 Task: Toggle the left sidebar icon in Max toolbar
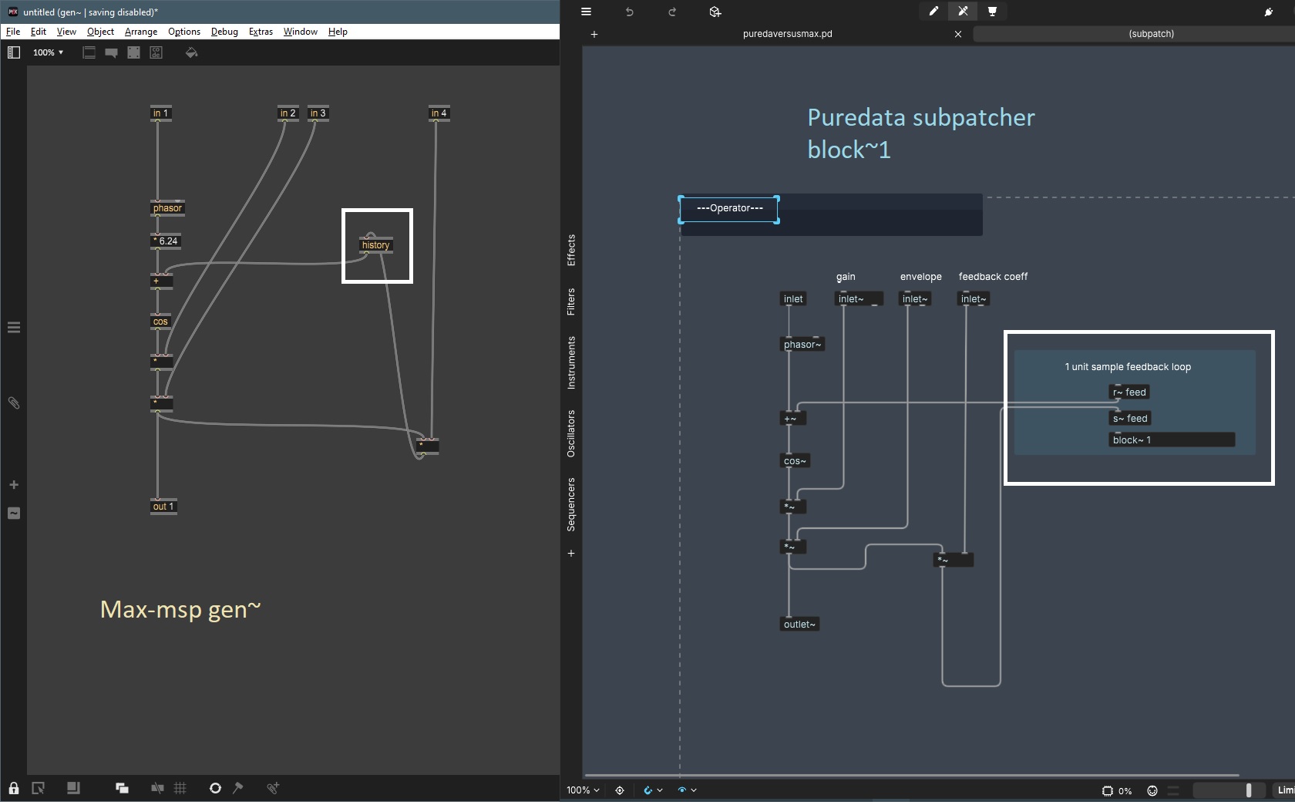point(14,52)
